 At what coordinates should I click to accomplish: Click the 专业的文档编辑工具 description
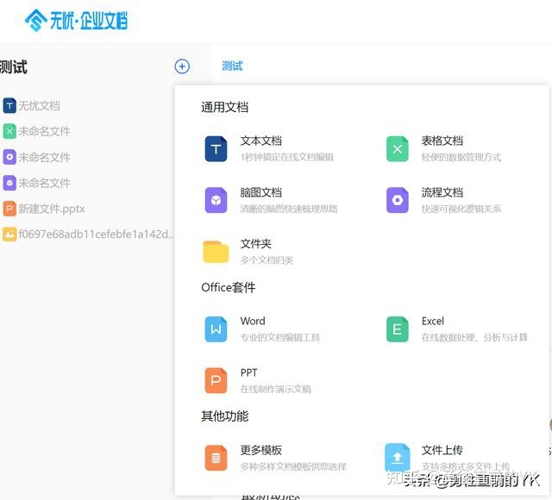279,338
